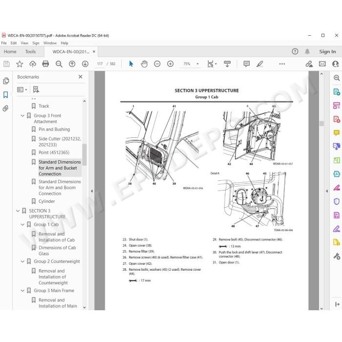Zoom out with minus button
Viewport: 342px width, 342px height.
[157, 64]
